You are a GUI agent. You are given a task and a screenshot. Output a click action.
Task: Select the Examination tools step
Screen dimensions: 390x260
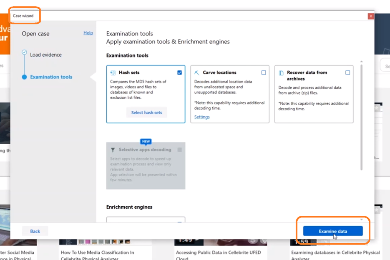51,77
